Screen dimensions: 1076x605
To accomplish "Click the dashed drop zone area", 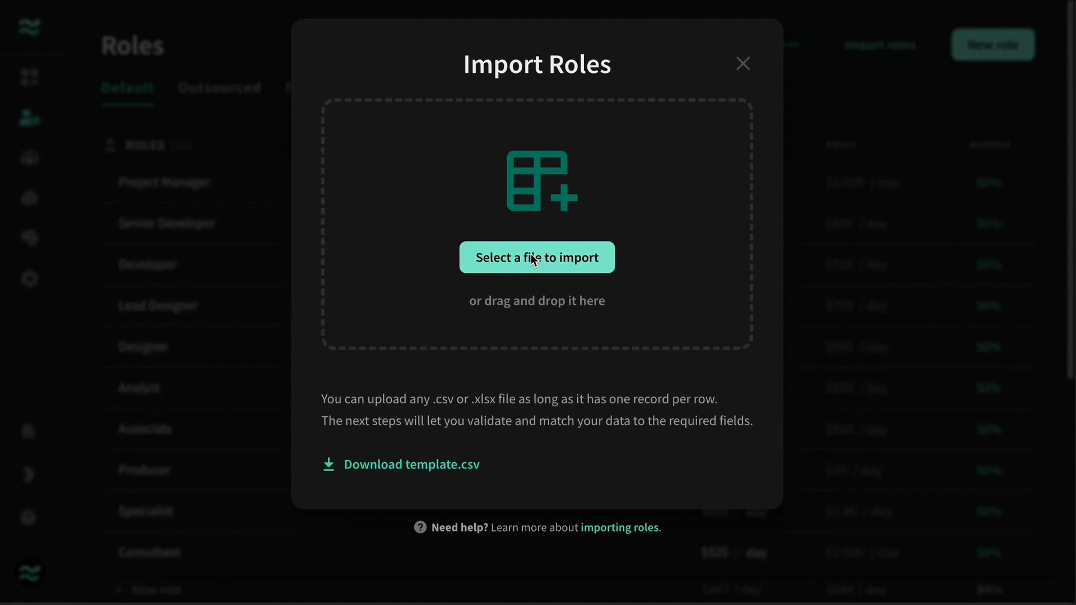I will 537,224.
